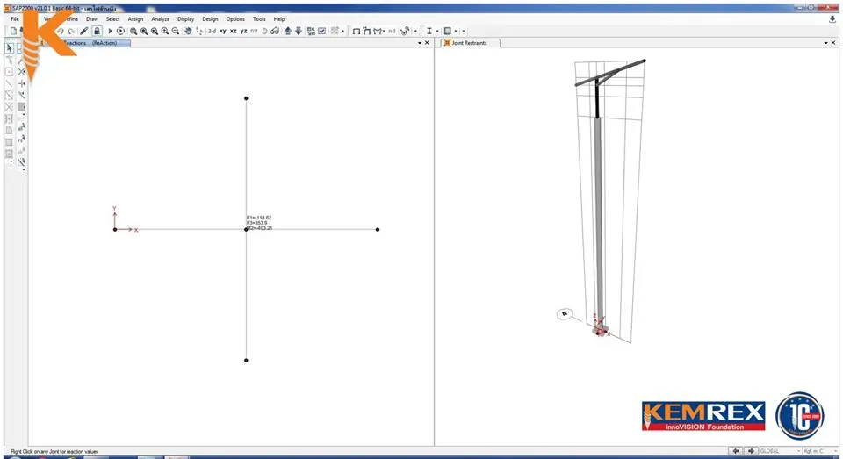The height and width of the screenshot is (459, 843).
Task: Click the joint at the bottom of the vertical line
Action: (x=246, y=360)
